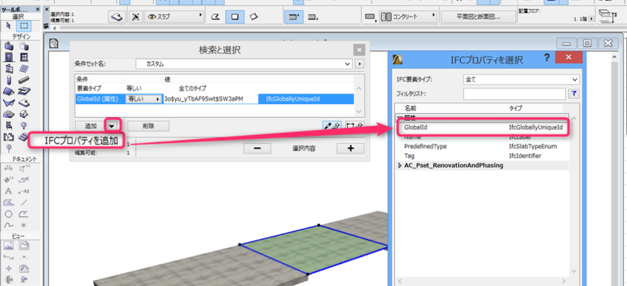Select the Text tool with the letter A
The image size is (627, 286).
(9, 191)
